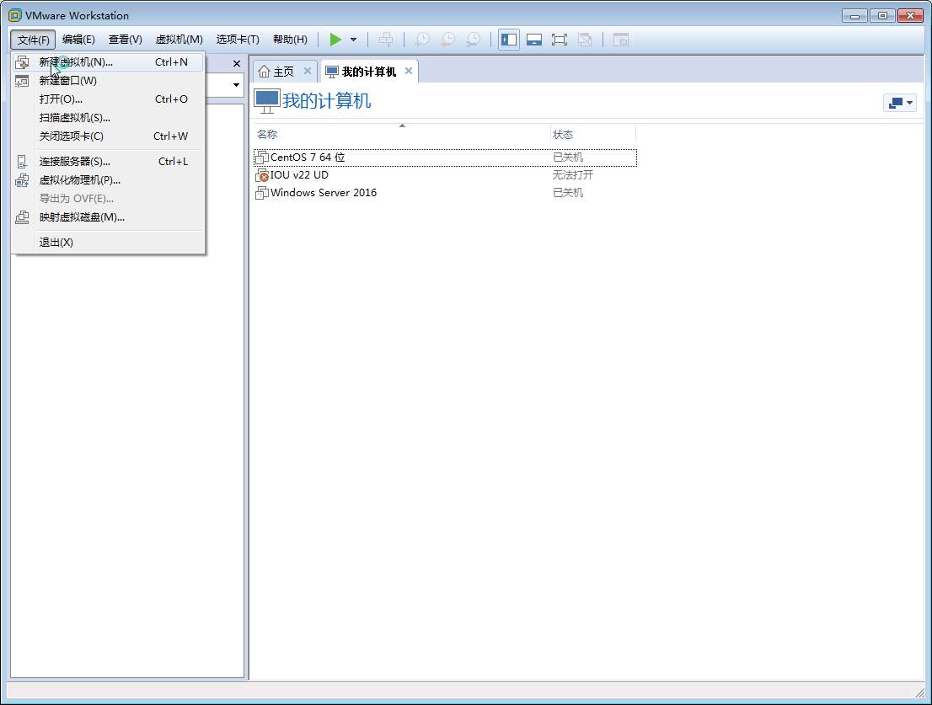The image size is (932, 705).
Task: Click the new virtual machine icon in menu
Action: [x=22, y=61]
